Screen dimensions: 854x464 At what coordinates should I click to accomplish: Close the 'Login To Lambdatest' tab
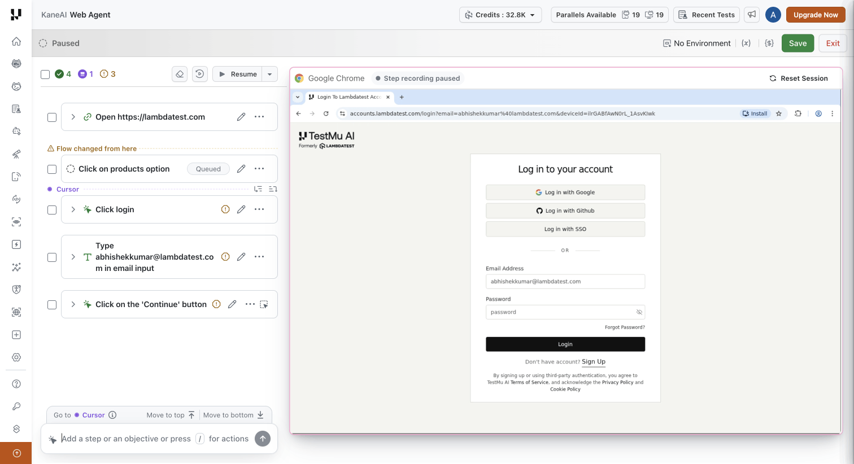click(x=388, y=97)
